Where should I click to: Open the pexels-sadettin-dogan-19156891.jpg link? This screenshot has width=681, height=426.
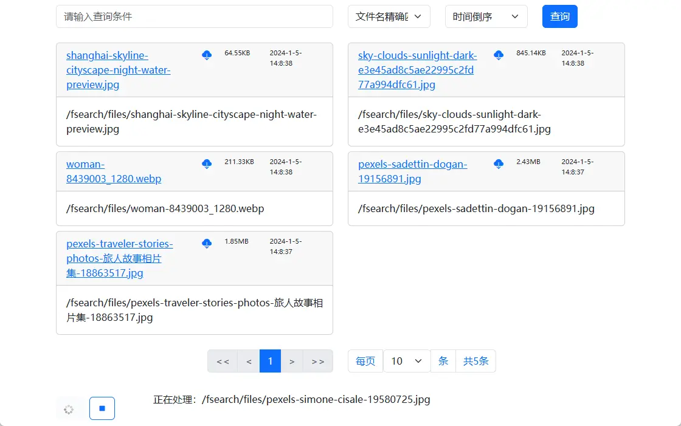[413, 171]
